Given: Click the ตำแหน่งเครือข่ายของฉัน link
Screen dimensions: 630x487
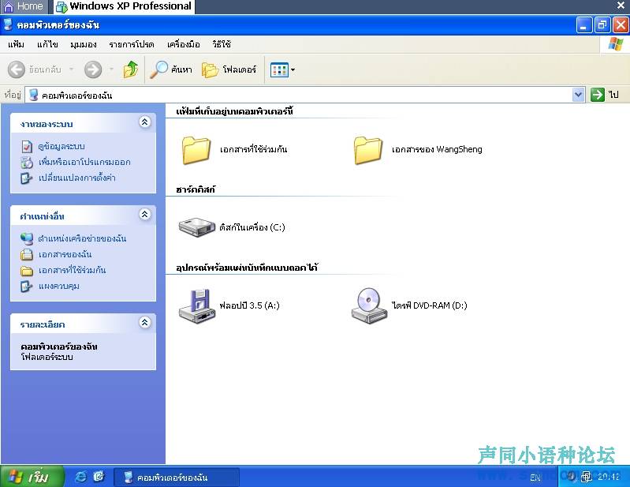Looking at the screenshot, I should click(82, 238).
